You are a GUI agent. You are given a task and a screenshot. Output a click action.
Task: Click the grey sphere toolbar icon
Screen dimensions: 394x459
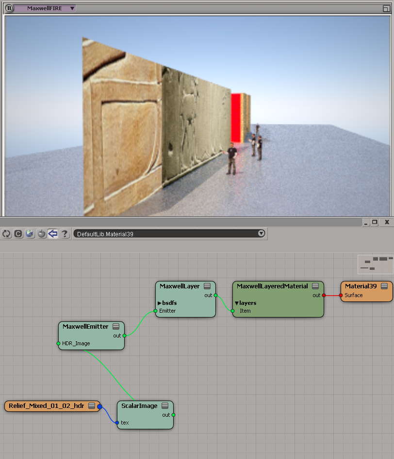click(41, 234)
